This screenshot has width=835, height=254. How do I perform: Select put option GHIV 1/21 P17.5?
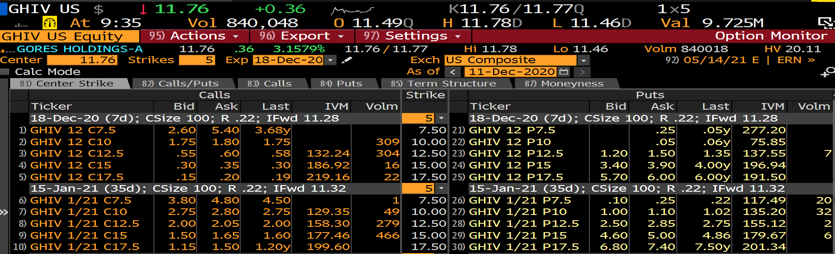524,247
